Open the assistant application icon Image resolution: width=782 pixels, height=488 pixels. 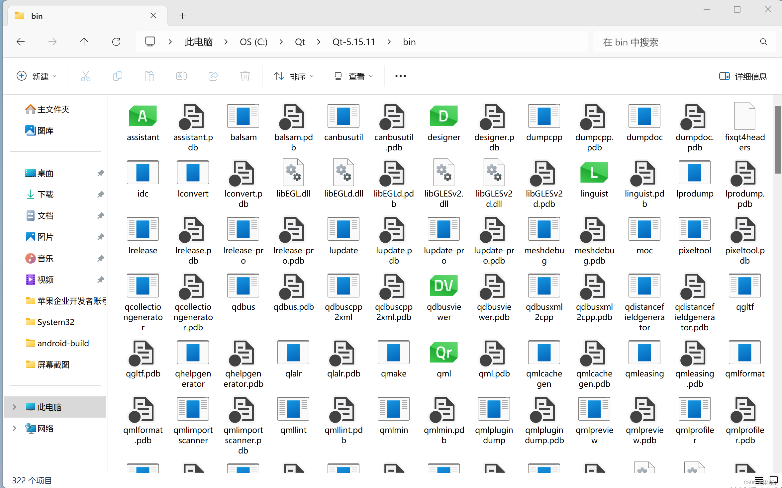coord(143,116)
